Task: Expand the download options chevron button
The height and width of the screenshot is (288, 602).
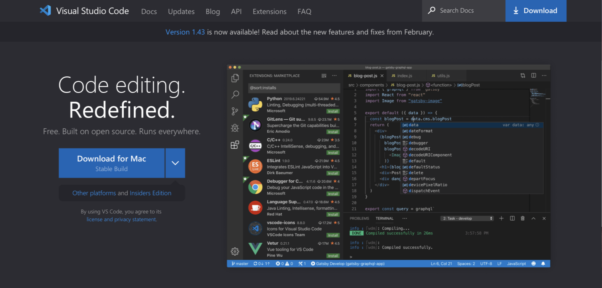Action: point(175,163)
